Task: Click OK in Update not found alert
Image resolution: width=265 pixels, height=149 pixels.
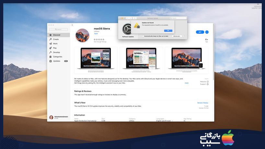Action: (168, 30)
